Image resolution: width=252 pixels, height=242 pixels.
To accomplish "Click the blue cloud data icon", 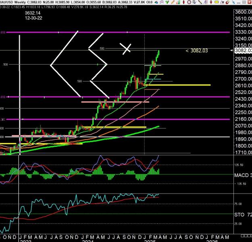I will point(156,2).
